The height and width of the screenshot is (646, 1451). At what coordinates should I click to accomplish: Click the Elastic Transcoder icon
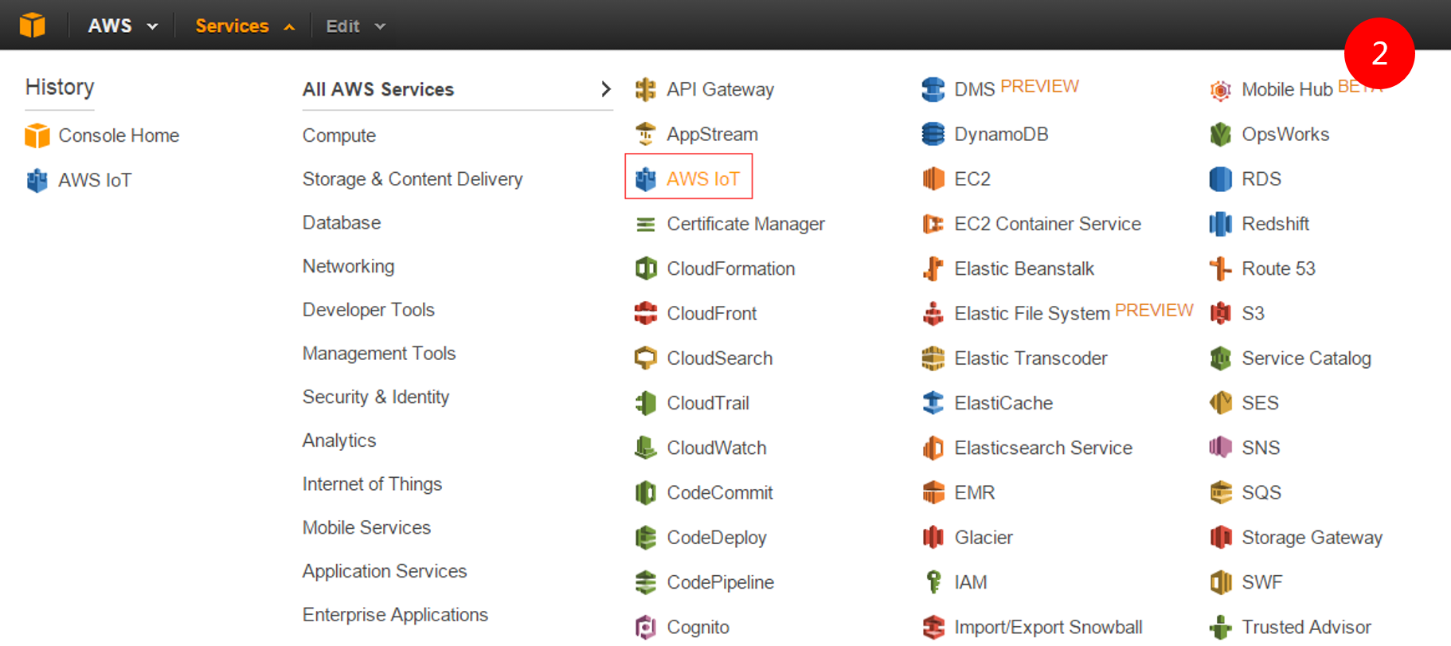coord(933,358)
